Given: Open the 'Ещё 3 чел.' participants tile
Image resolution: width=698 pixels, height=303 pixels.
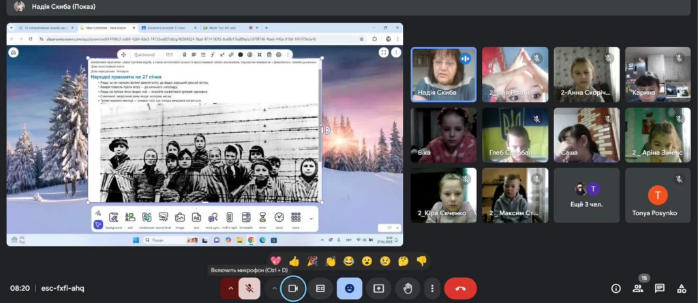Looking at the screenshot, I should tap(587, 195).
